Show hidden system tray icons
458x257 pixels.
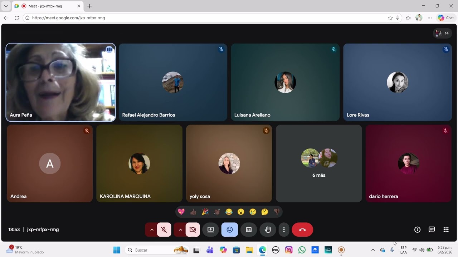(373, 250)
